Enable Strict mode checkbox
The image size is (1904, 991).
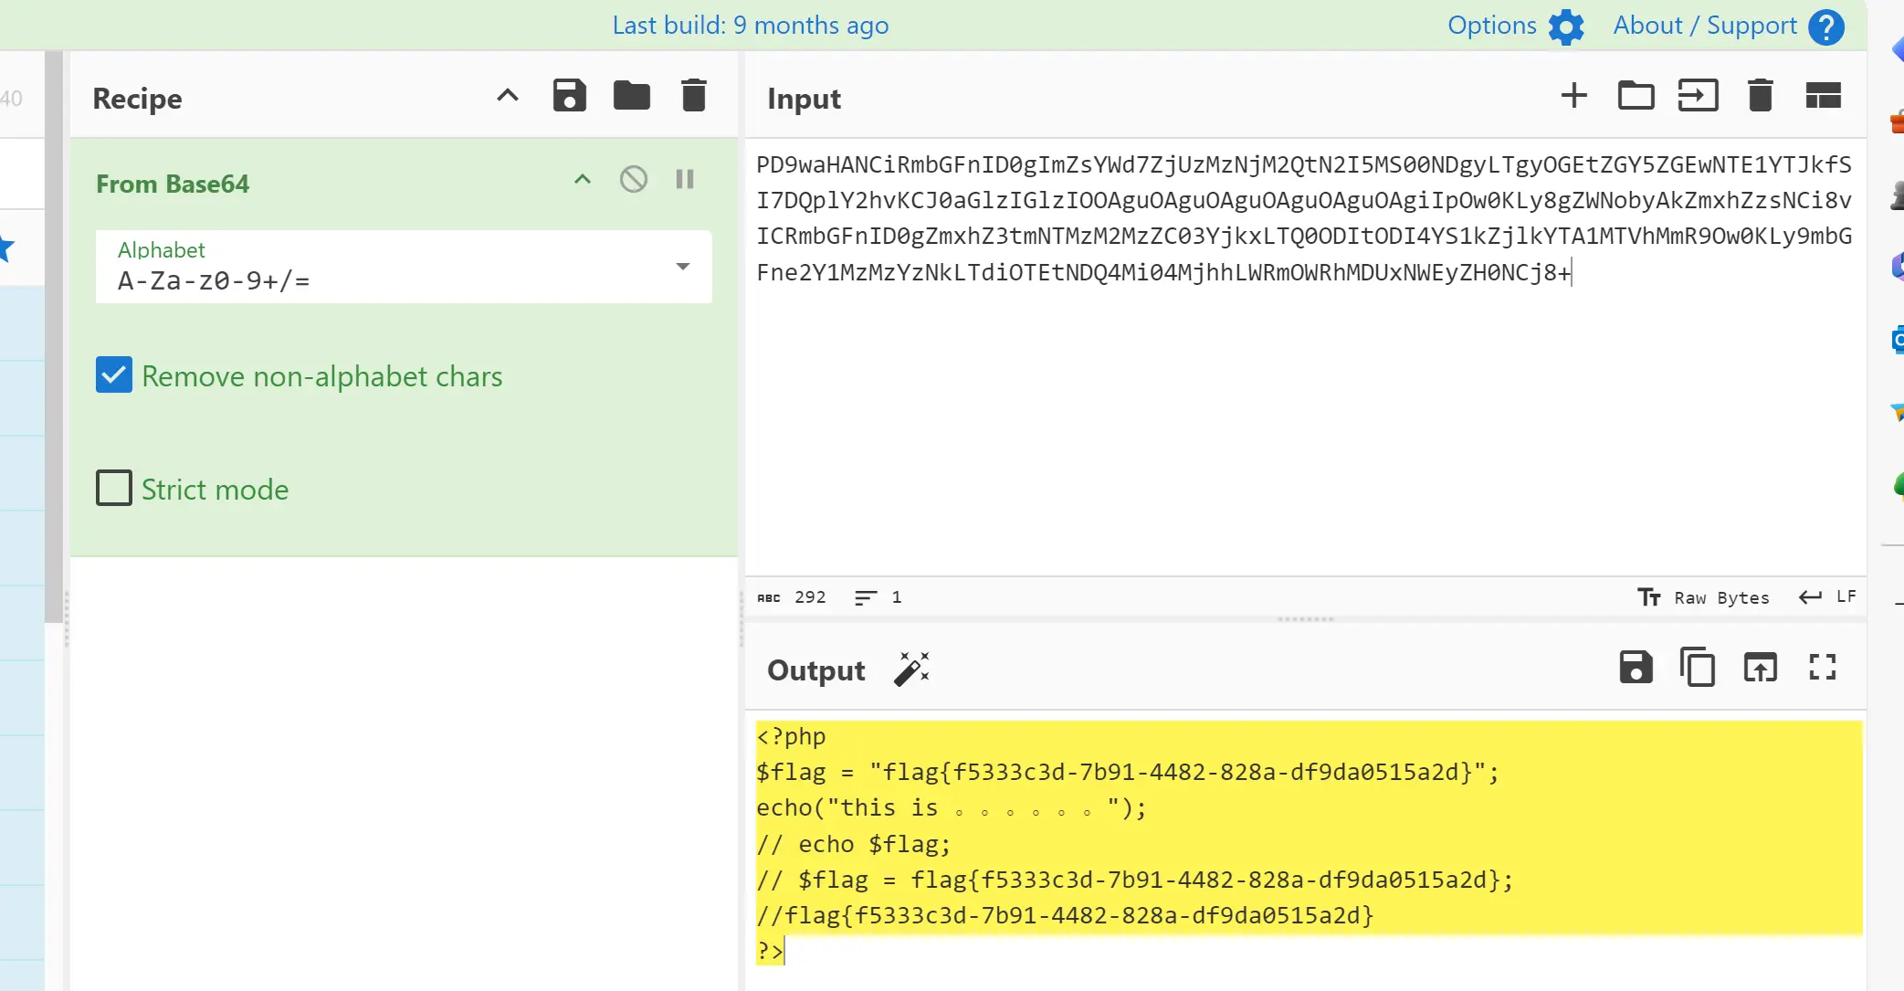114,489
